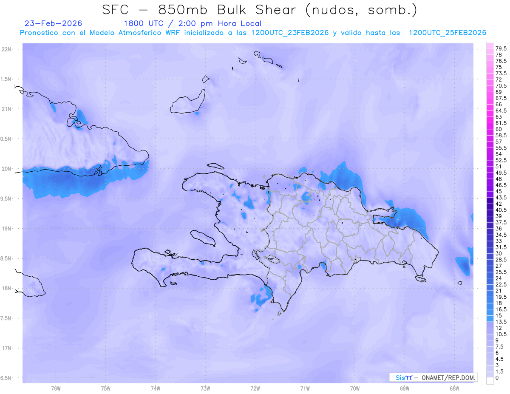Click the '18N' latitude label
This screenshot has width=510, height=394.
(7, 289)
